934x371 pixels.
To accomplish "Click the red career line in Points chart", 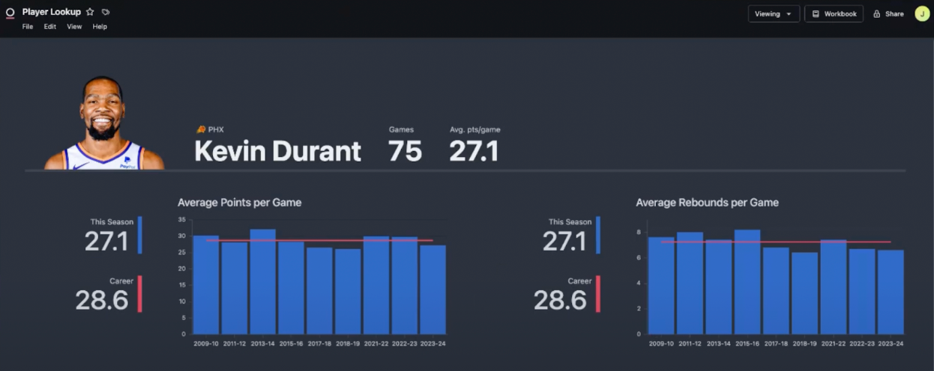I will 319,240.
